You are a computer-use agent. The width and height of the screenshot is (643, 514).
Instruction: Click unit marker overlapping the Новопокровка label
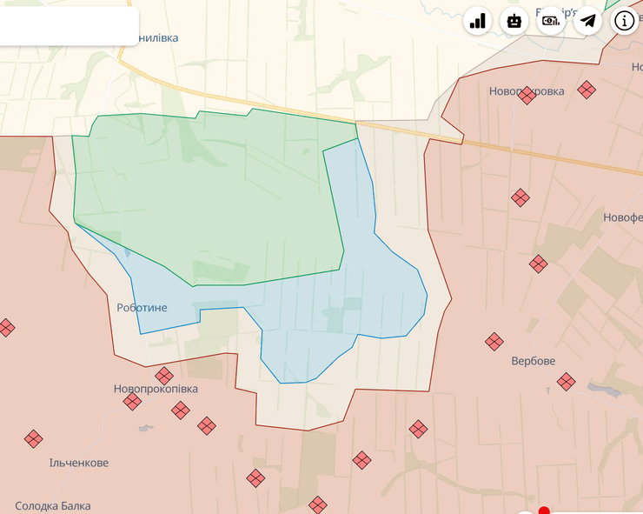[x=527, y=96]
